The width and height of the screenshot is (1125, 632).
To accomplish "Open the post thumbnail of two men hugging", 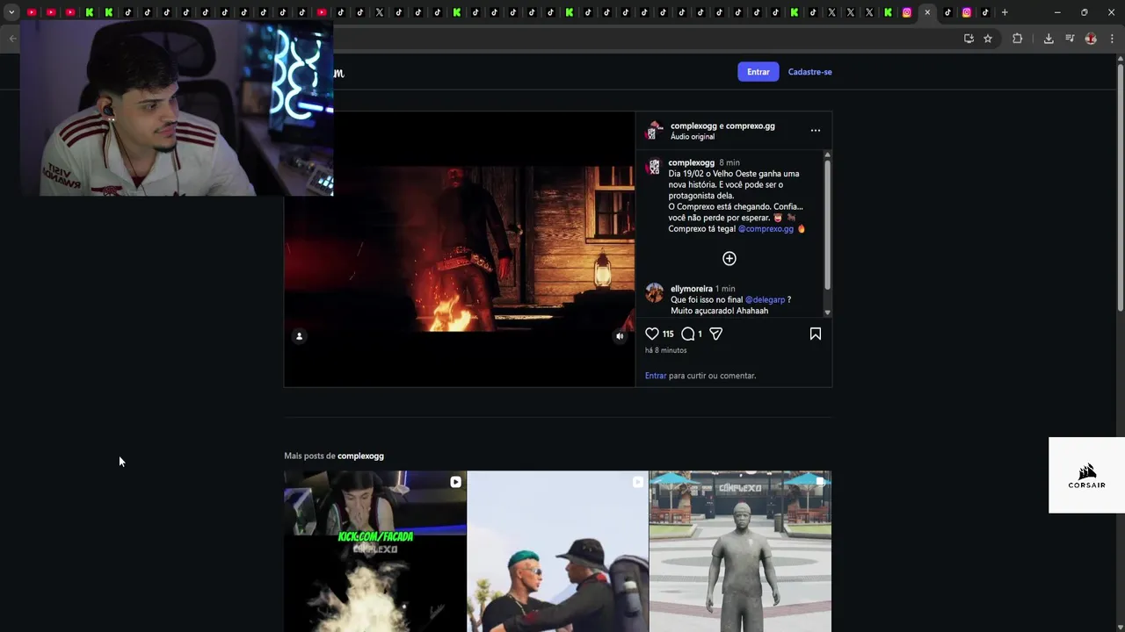I will [557, 551].
